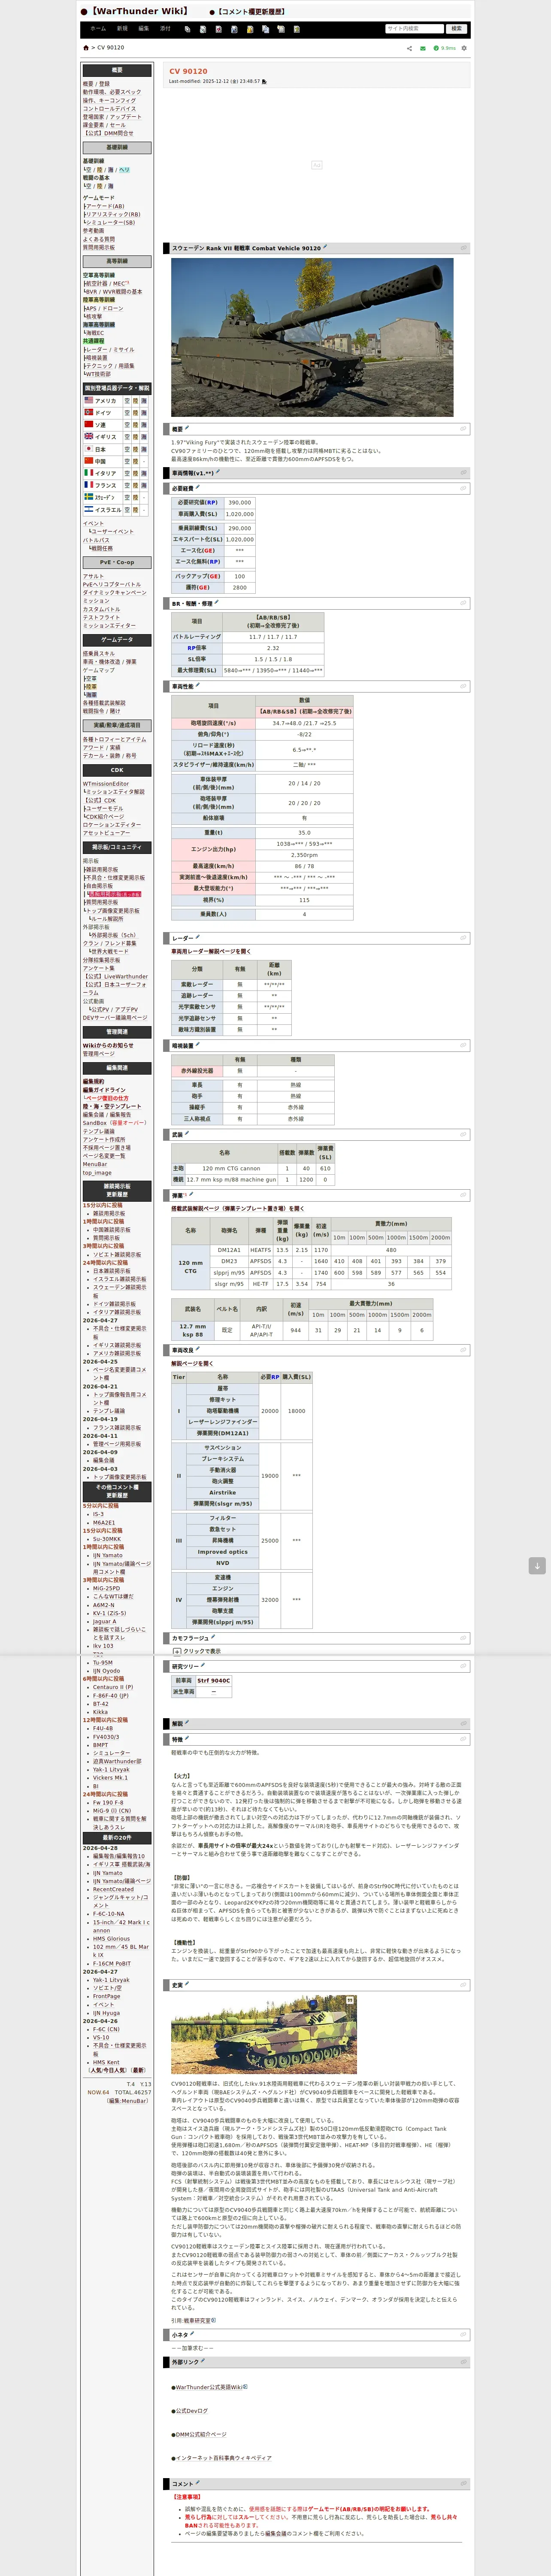Click the 検索 search button
The width and height of the screenshot is (551, 2576).
point(457,29)
